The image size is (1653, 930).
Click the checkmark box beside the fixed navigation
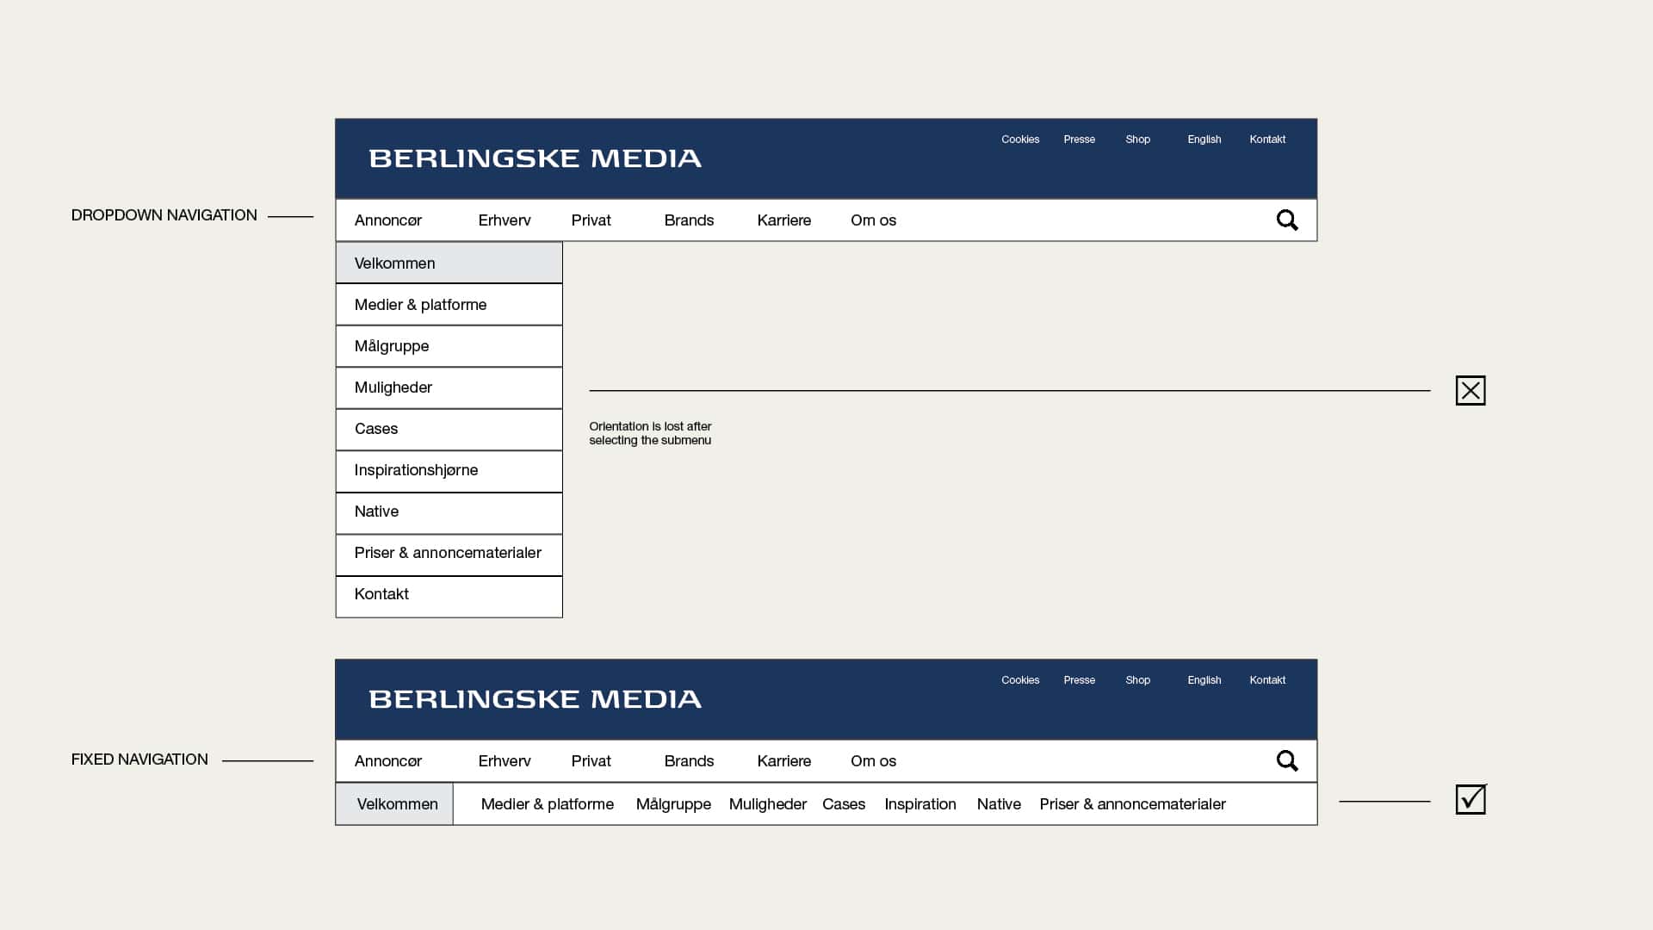1471,799
